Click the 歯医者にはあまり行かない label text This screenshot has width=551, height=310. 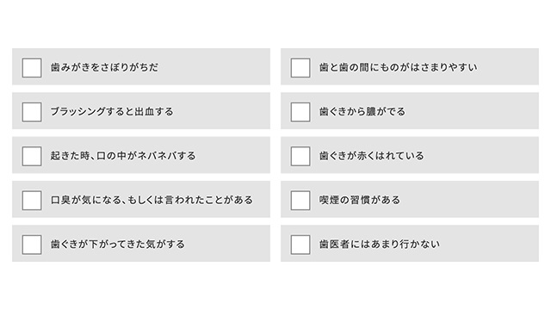tap(379, 245)
